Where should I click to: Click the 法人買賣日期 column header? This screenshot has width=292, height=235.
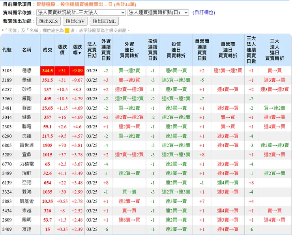92,50
